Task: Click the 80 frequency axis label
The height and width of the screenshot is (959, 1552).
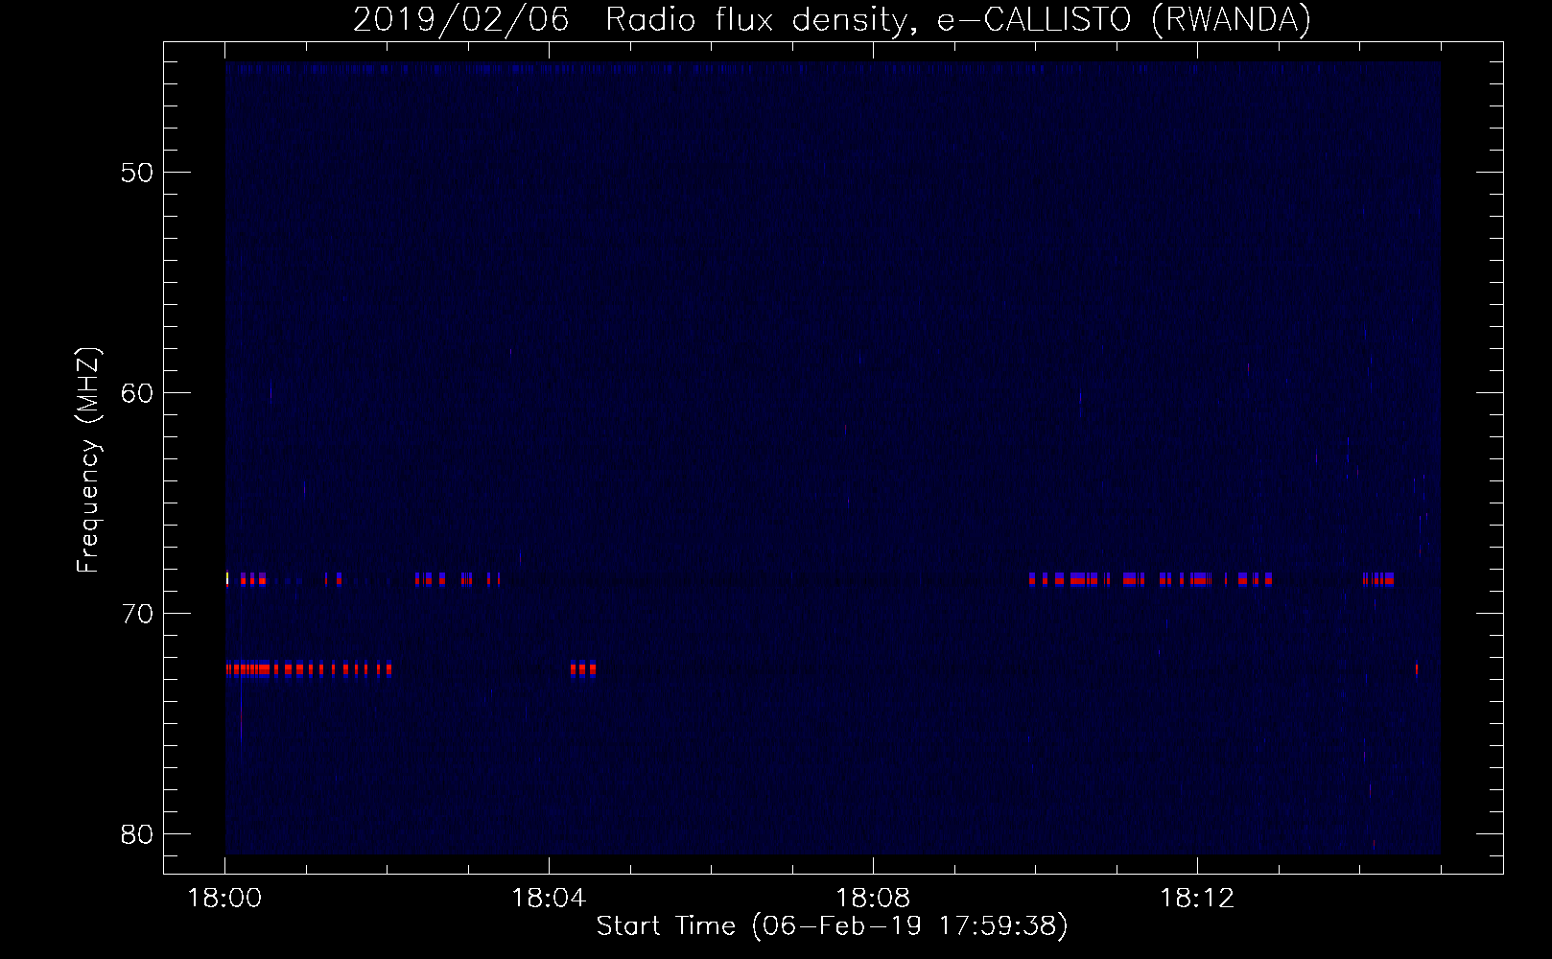Action: [137, 834]
